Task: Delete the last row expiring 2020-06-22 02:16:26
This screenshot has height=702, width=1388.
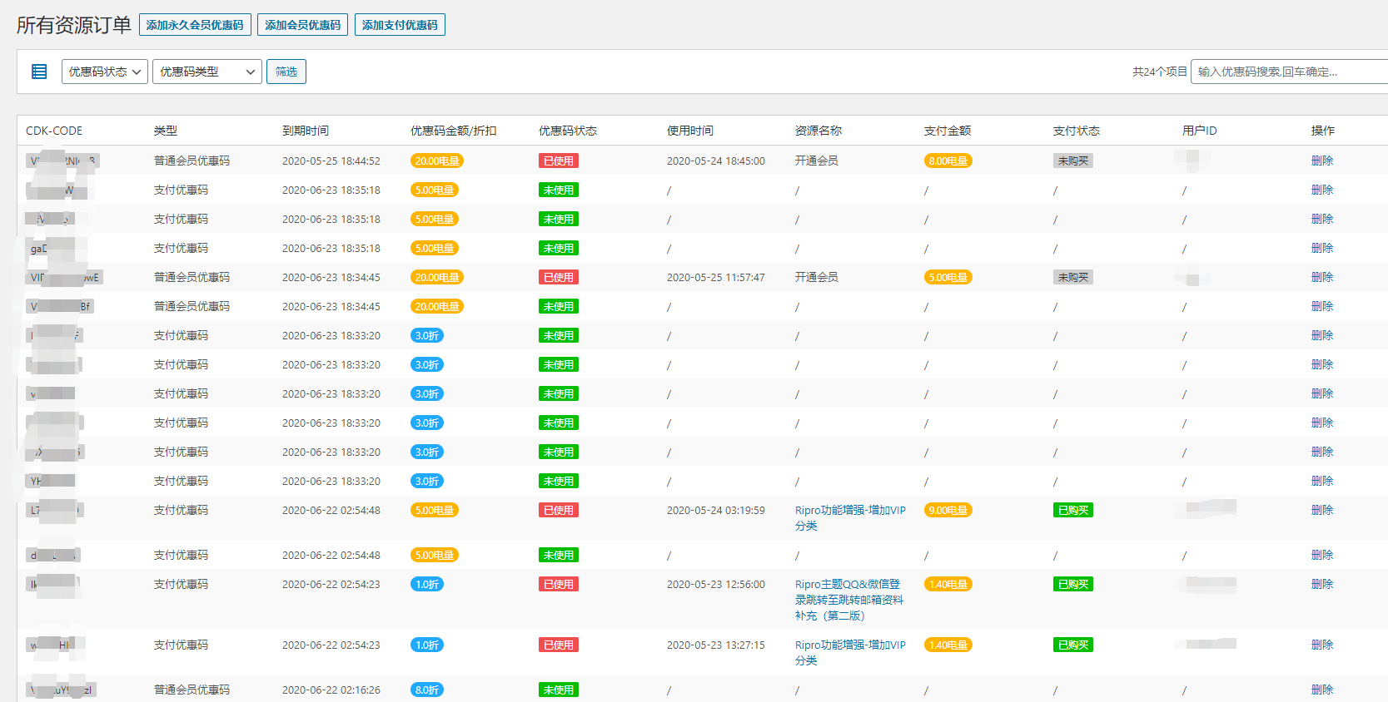Action: point(1321,690)
